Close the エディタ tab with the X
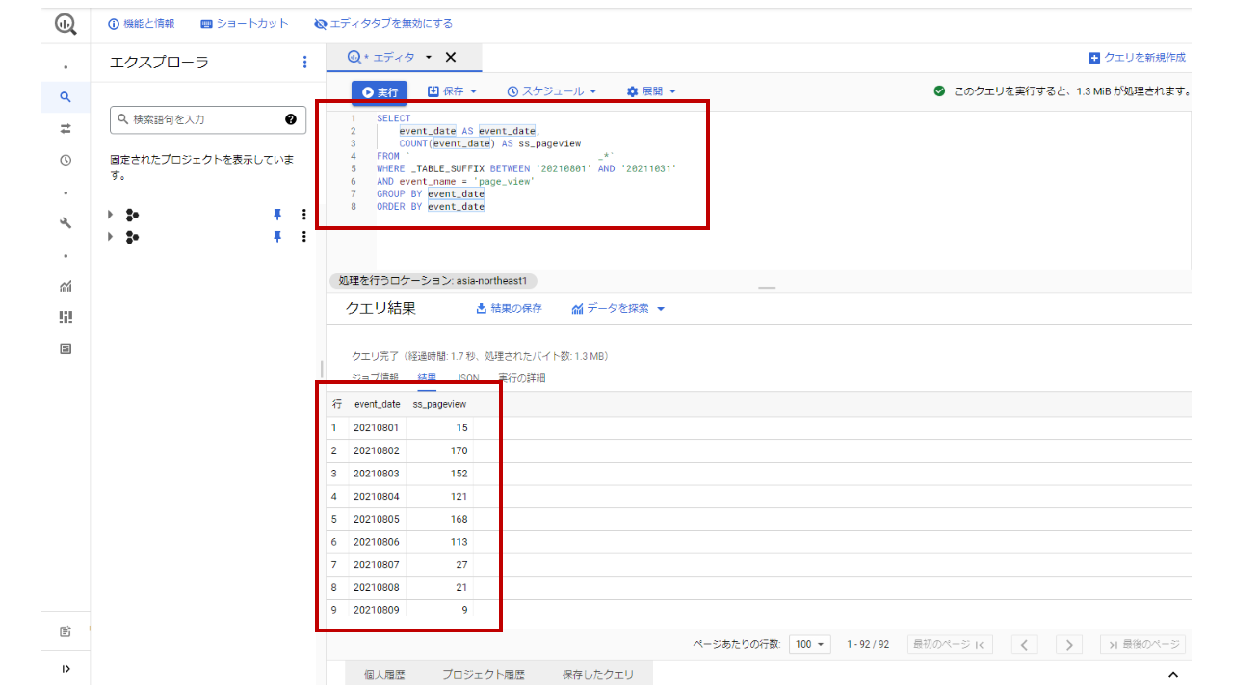 450,57
